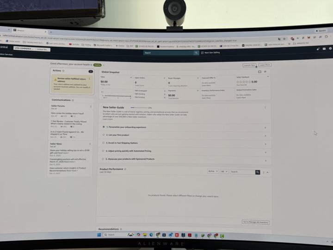Click the sparkle assistant icon in the header
Viewport: 333px width, 250px height.
coord(318,49)
